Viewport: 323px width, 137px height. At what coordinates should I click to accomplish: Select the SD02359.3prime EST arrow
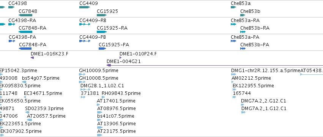[x=27, y=112]
